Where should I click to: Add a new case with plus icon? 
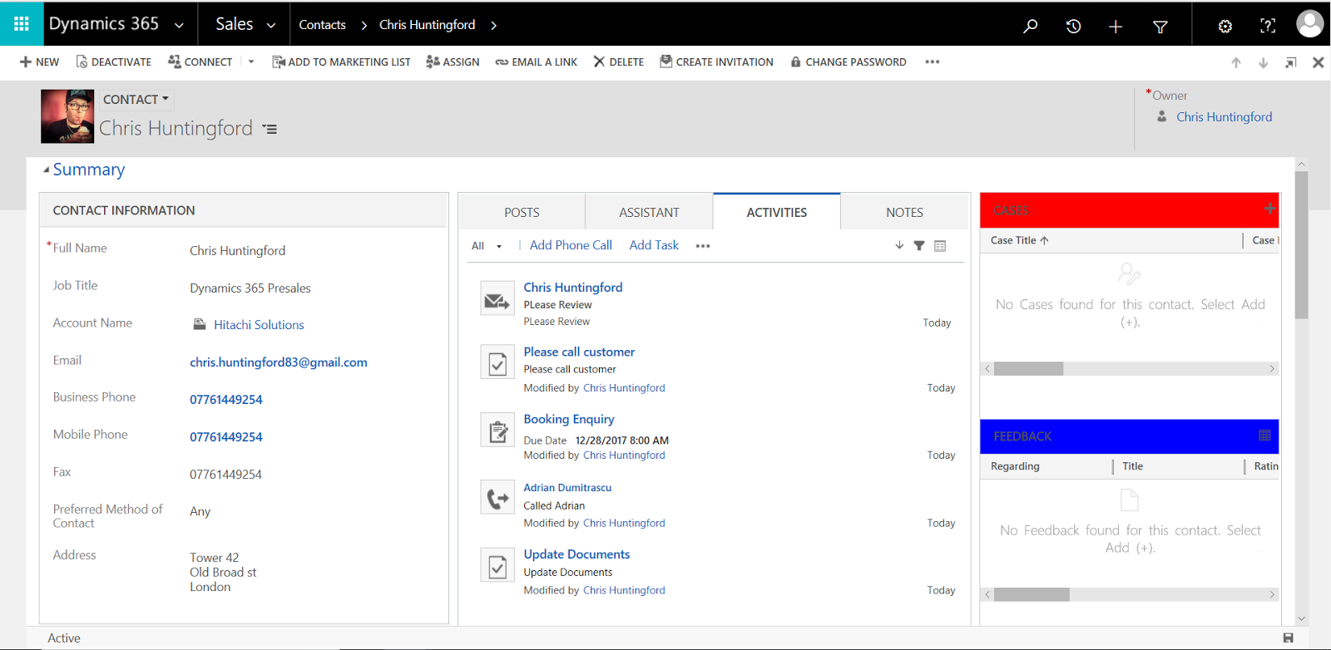tap(1269, 209)
